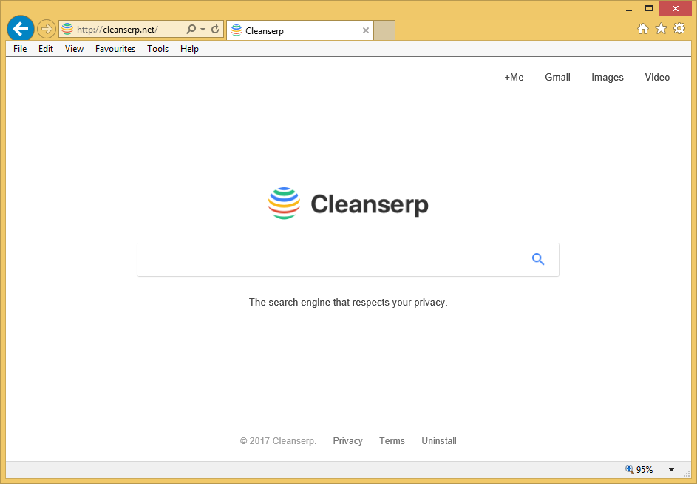
Task: Close the Cleanserp tab
Action: (x=365, y=30)
